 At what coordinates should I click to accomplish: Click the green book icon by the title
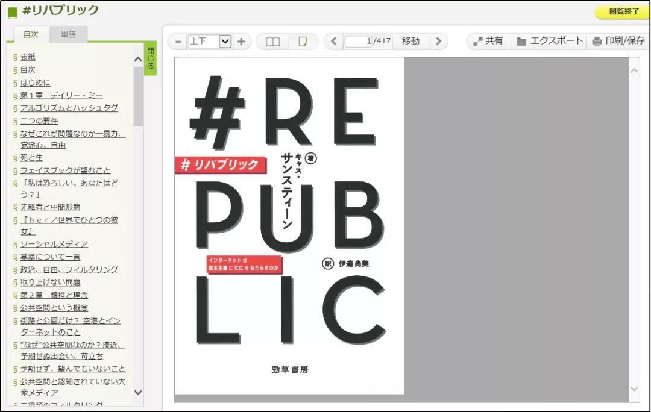[13, 13]
